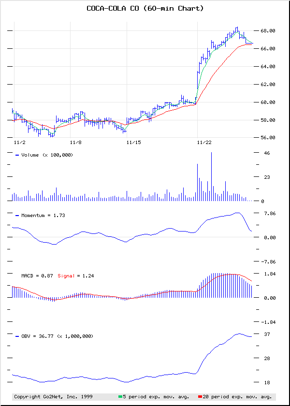Click the Momentum = 1.73 label
This screenshot has width=290, height=406.
point(43,216)
